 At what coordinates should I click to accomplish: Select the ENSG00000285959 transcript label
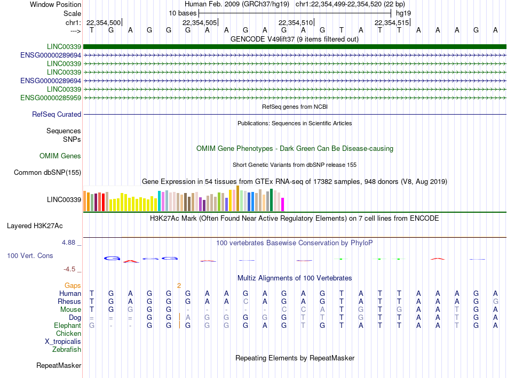[x=51, y=98]
